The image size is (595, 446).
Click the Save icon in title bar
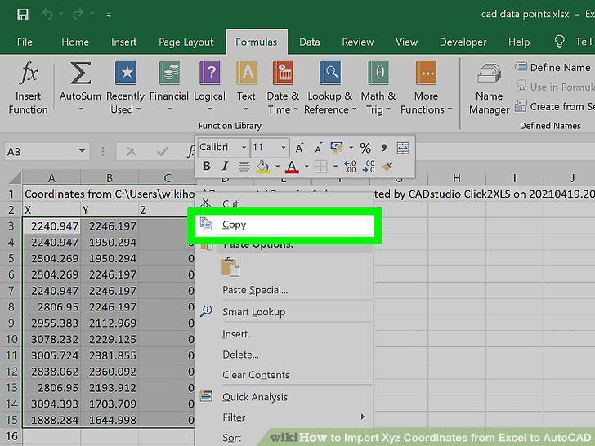(x=23, y=15)
